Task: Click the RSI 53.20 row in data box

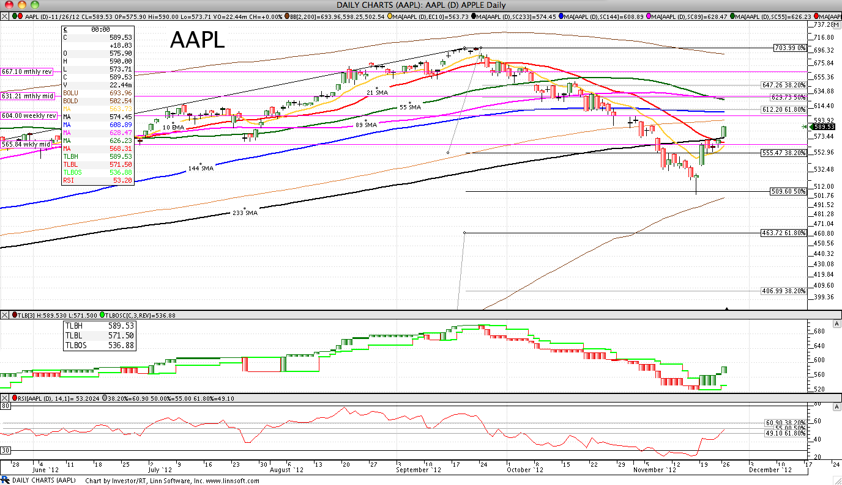Action: click(x=97, y=181)
